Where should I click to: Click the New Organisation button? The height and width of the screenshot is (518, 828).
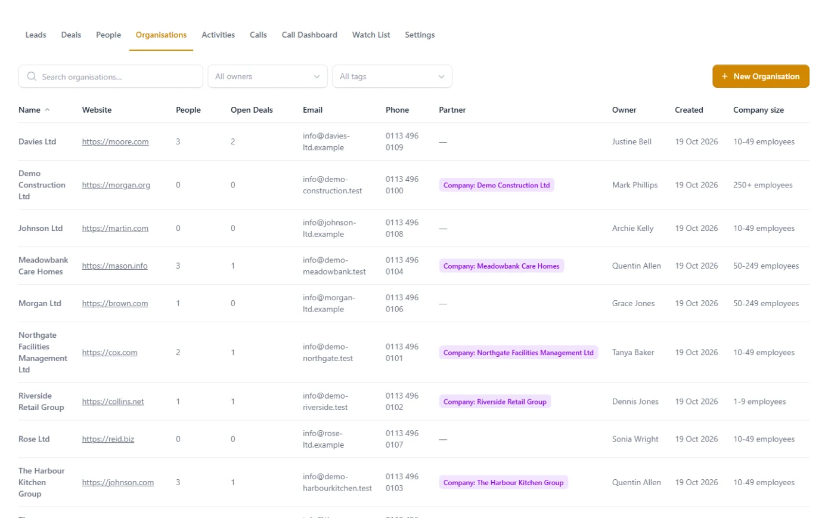point(761,76)
